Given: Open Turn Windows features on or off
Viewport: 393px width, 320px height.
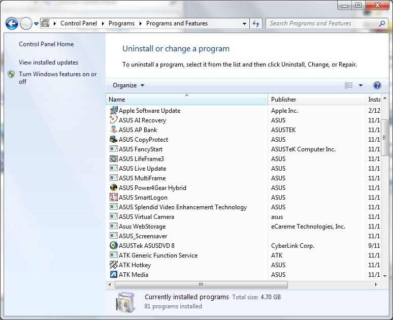Looking at the screenshot, I should pyautogui.click(x=58, y=78).
